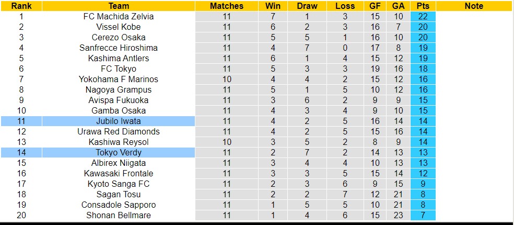Click Sanfrecce Hiroshima in the standings
The width and height of the screenshot is (514, 225).
(x=119, y=48)
